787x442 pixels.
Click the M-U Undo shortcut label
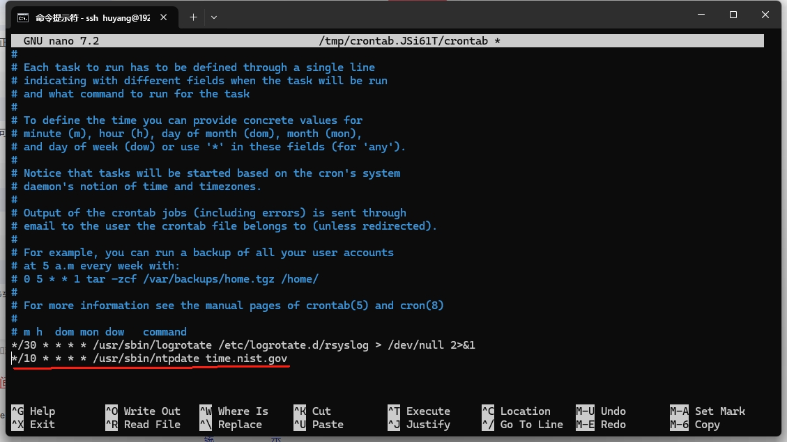tap(601, 411)
